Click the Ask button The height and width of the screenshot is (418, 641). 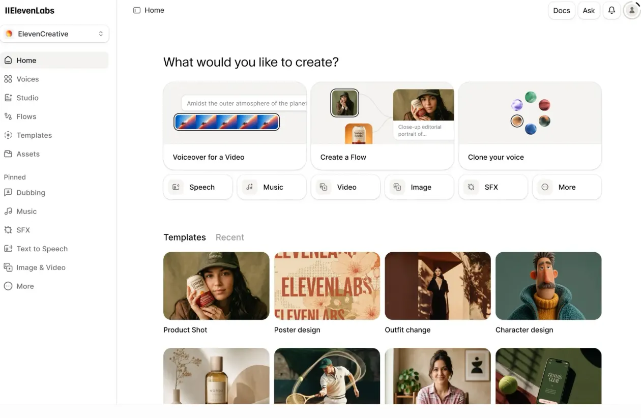[589, 11]
